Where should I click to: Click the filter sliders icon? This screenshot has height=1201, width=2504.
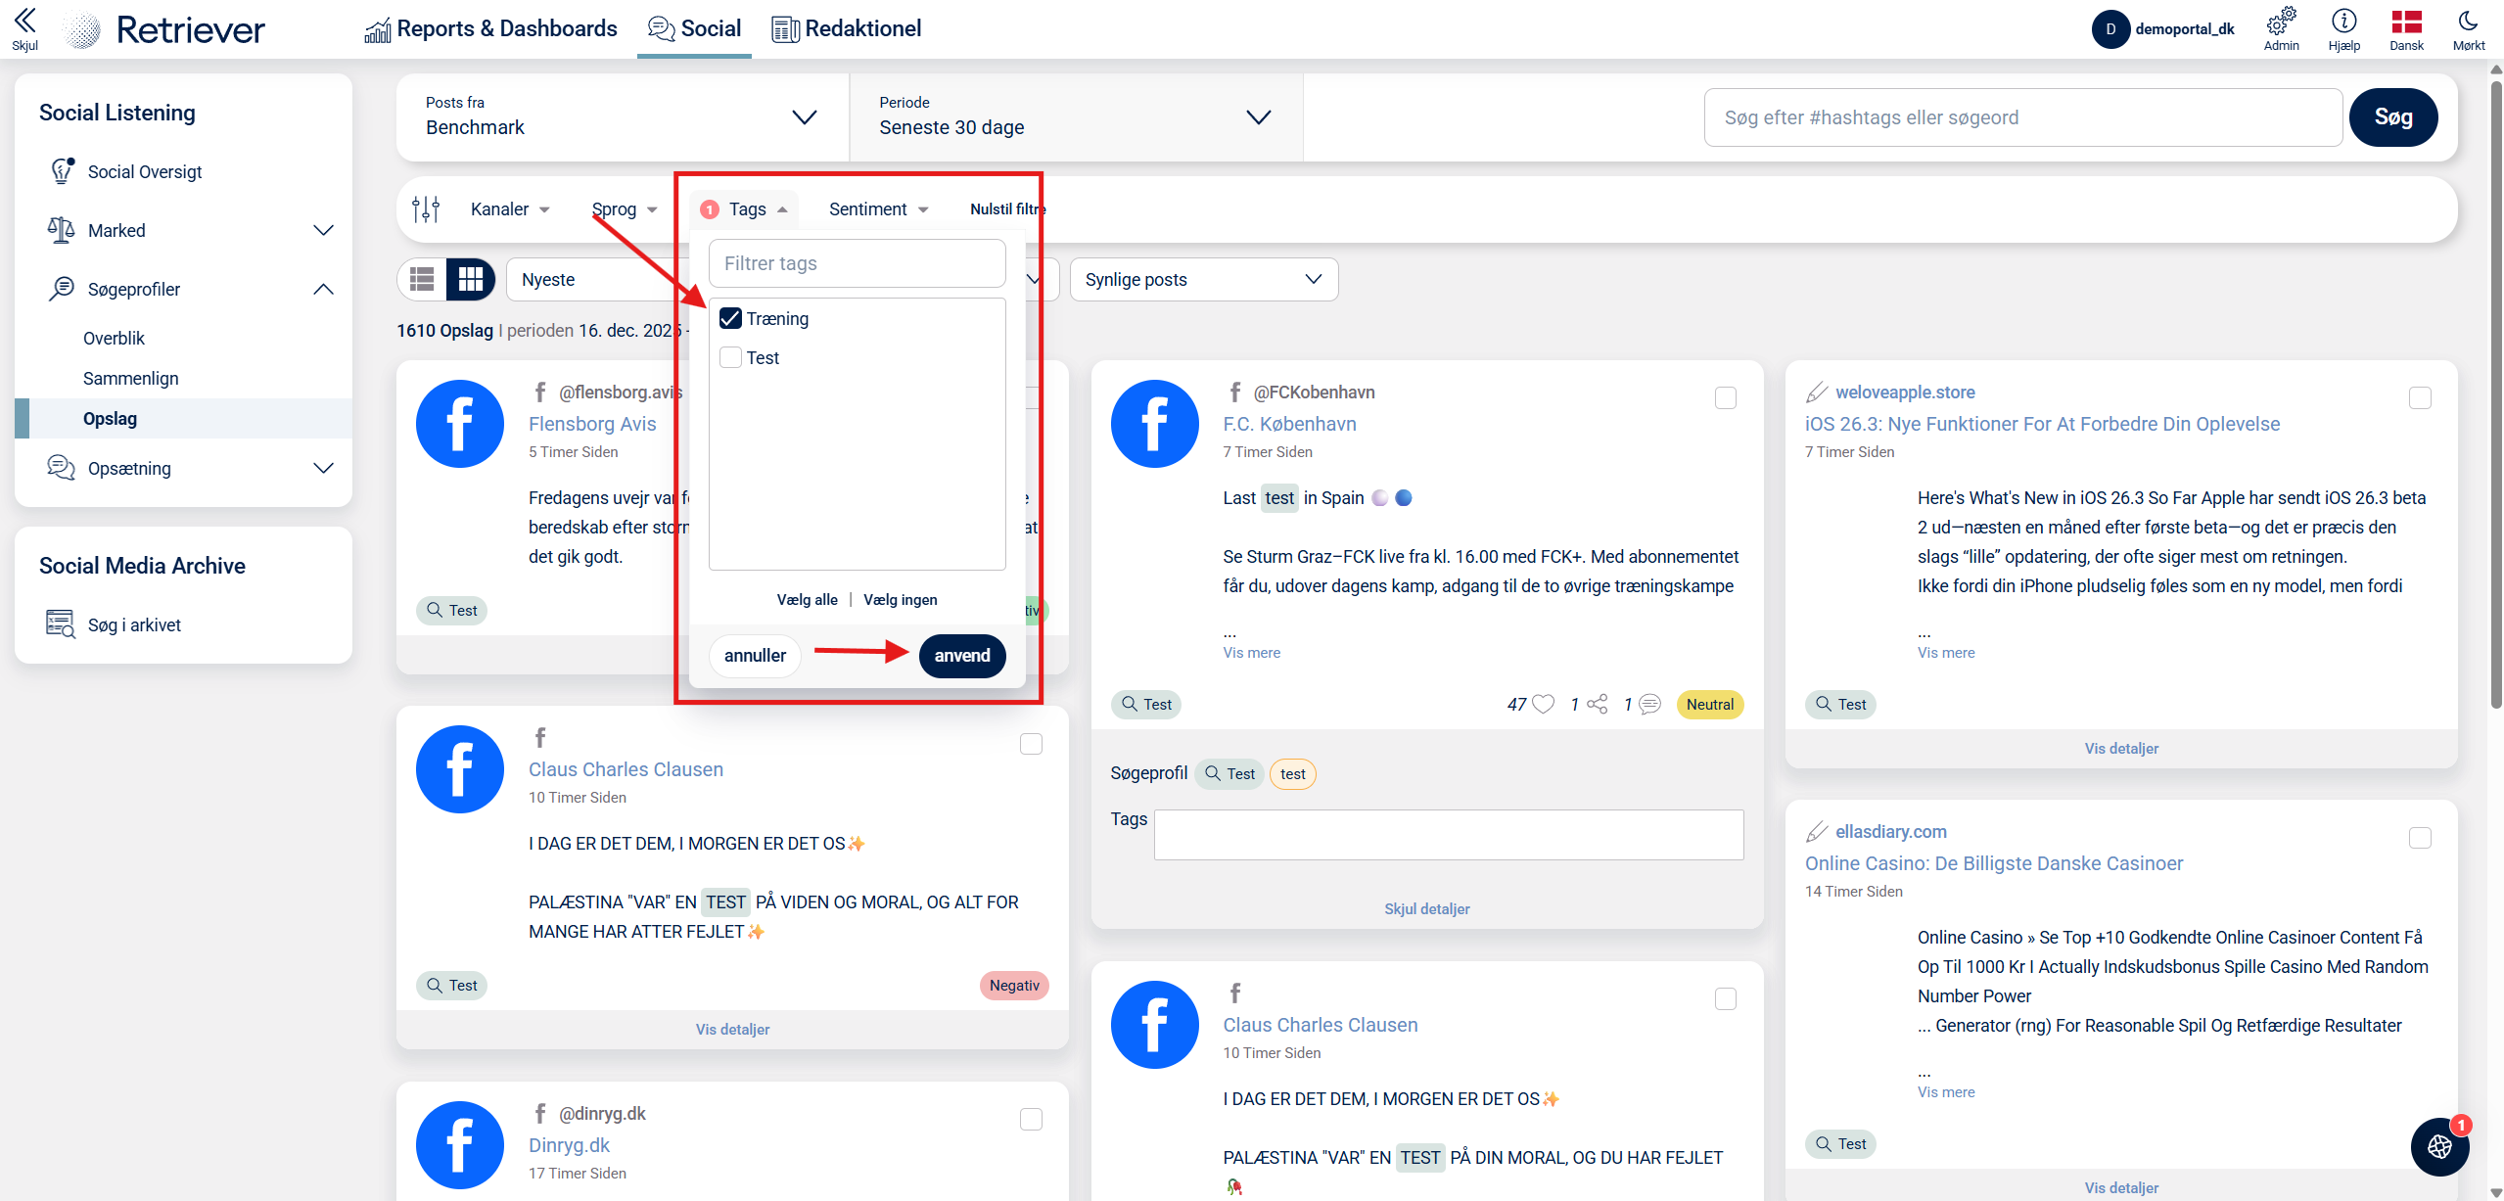[426, 208]
